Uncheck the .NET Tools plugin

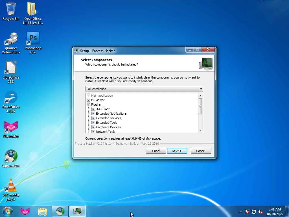coord(93,109)
